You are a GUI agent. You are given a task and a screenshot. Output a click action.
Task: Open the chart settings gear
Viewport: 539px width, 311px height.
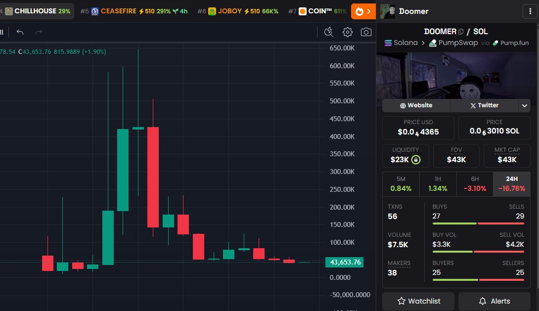pyautogui.click(x=348, y=32)
